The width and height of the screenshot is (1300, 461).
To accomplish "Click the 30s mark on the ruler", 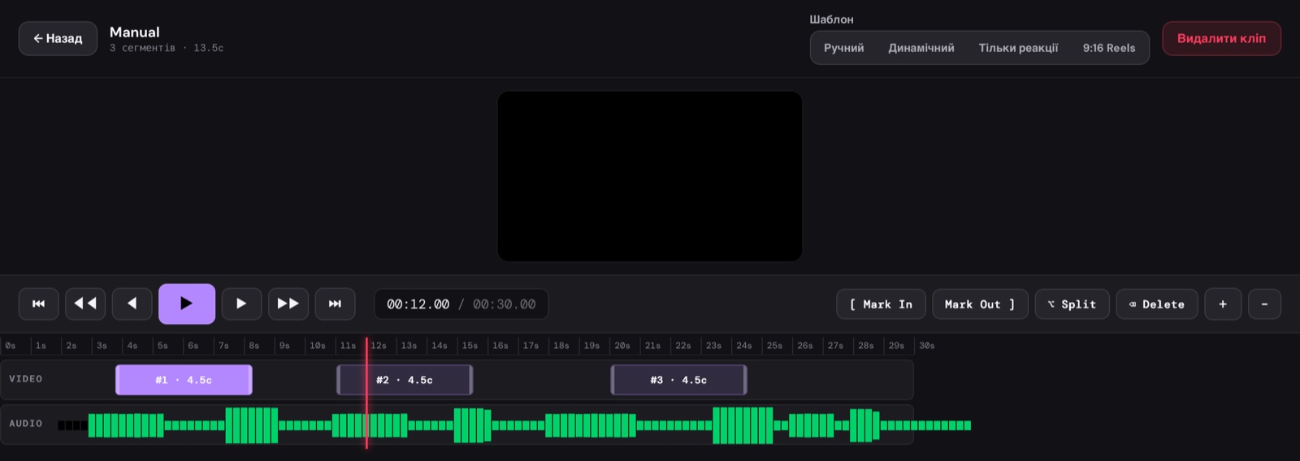I will (926, 346).
